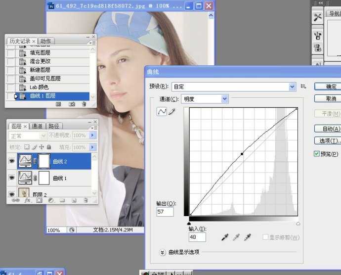The height and width of the screenshot is (275, 341).
Task: Switch to the 路径 paths tab
Action: click(54, 126)
